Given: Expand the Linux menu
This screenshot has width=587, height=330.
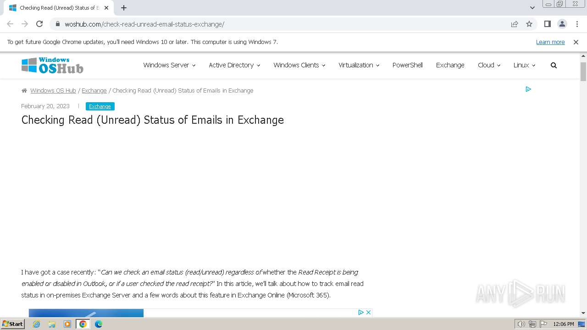Looking at the screenshot, I should coord(524,65).
